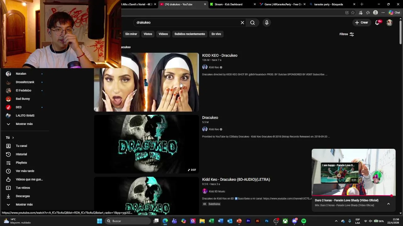Open the KIDD KEO - Dracukeo video title

(220, 56)
